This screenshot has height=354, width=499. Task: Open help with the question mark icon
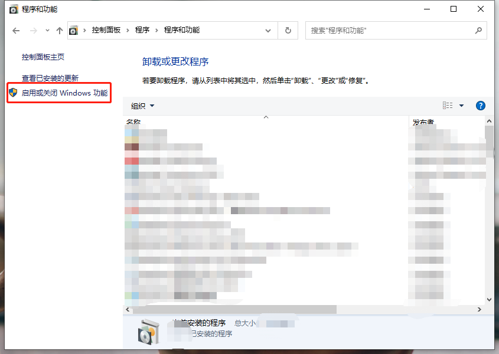point(481,106)
